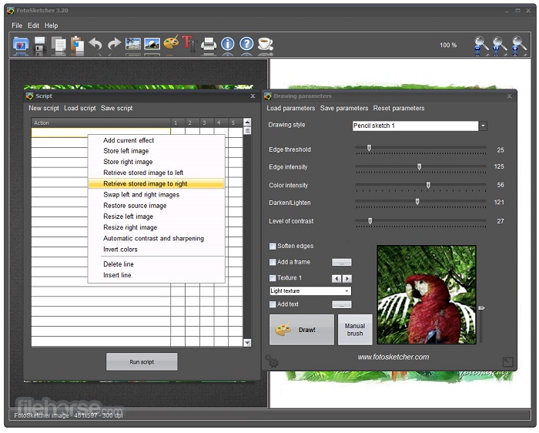
Task: Click the coffee cup donate icon
Action: (x=265, y=44)
